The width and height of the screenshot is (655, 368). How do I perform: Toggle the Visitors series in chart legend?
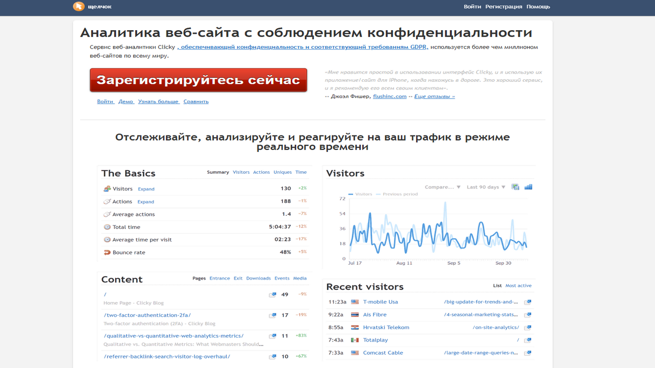point(360,194)
